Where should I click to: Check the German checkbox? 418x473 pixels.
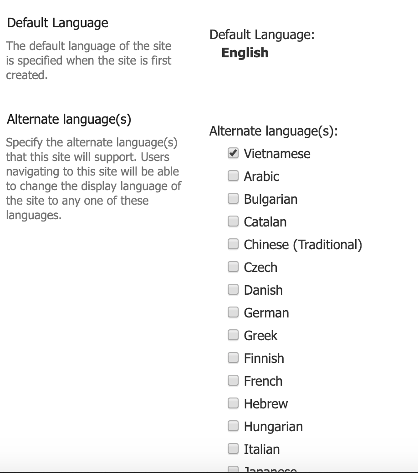tap(233, 312)
